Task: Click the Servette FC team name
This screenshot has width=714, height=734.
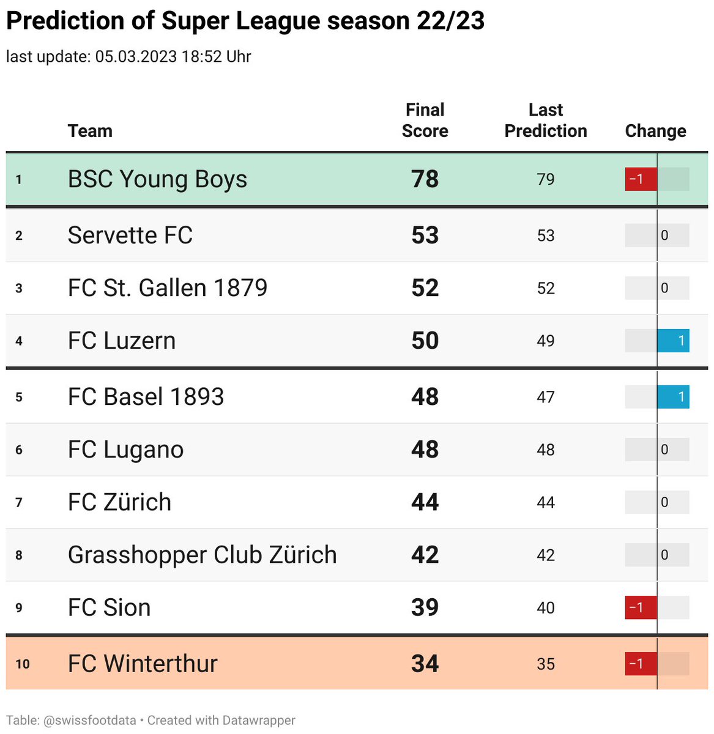Action: [x=130, y=235]
